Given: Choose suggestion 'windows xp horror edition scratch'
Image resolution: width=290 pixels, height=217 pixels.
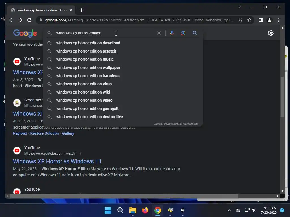Looking at the screenshot, I should coord(123,51).
